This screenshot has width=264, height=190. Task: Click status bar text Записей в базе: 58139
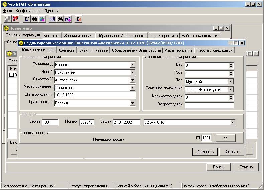144,186
